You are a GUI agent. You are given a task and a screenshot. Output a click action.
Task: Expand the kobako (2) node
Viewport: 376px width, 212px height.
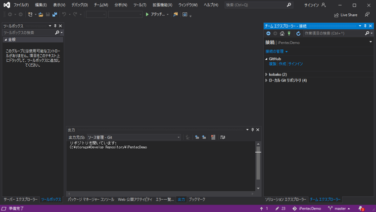266,75
